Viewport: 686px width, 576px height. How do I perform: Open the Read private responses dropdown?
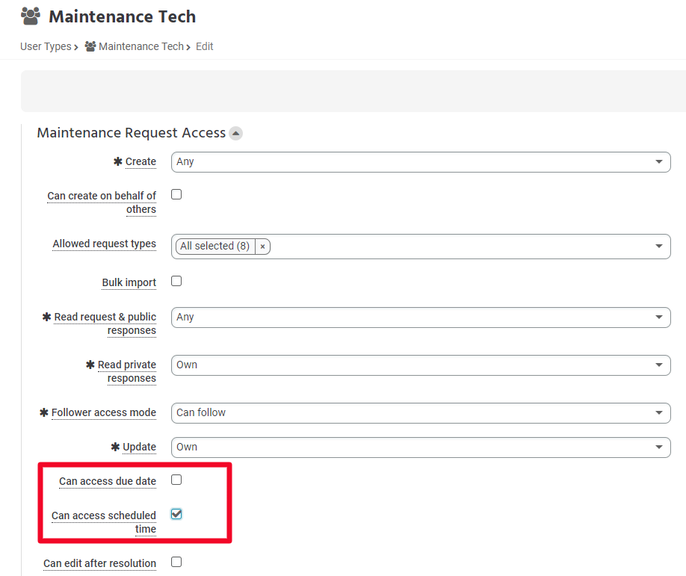421,365
